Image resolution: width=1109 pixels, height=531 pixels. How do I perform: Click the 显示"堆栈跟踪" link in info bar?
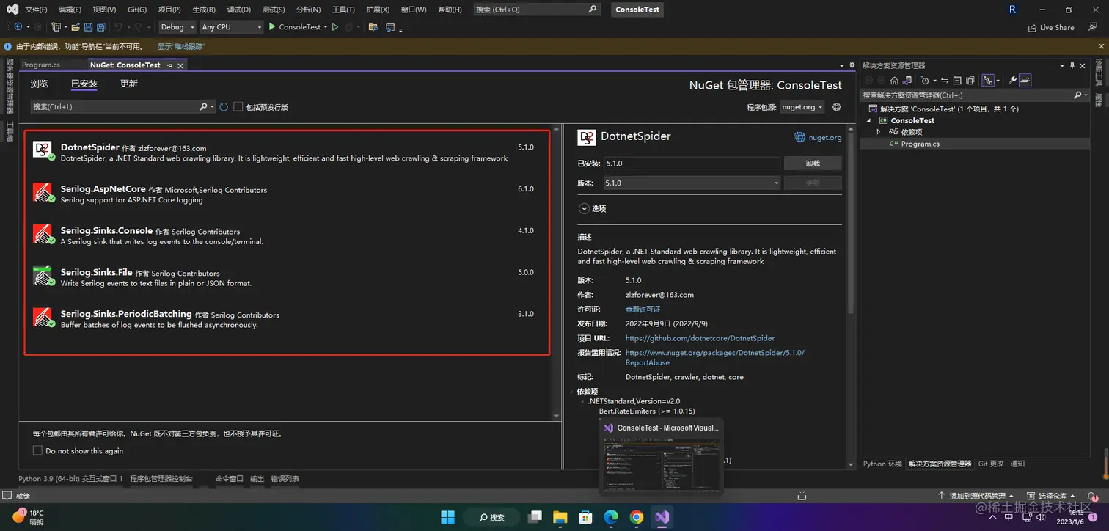coord(181,46)
